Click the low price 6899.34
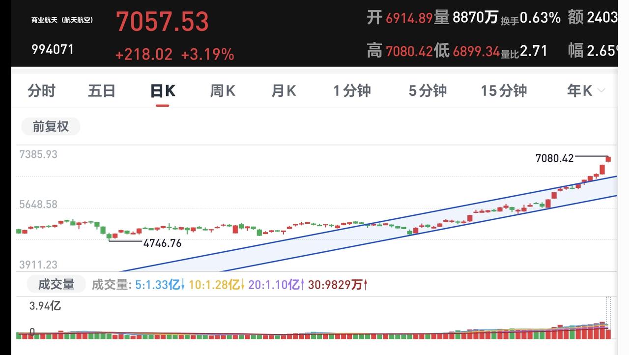Screen dimensions: 629x355 (x=476, y=51)
